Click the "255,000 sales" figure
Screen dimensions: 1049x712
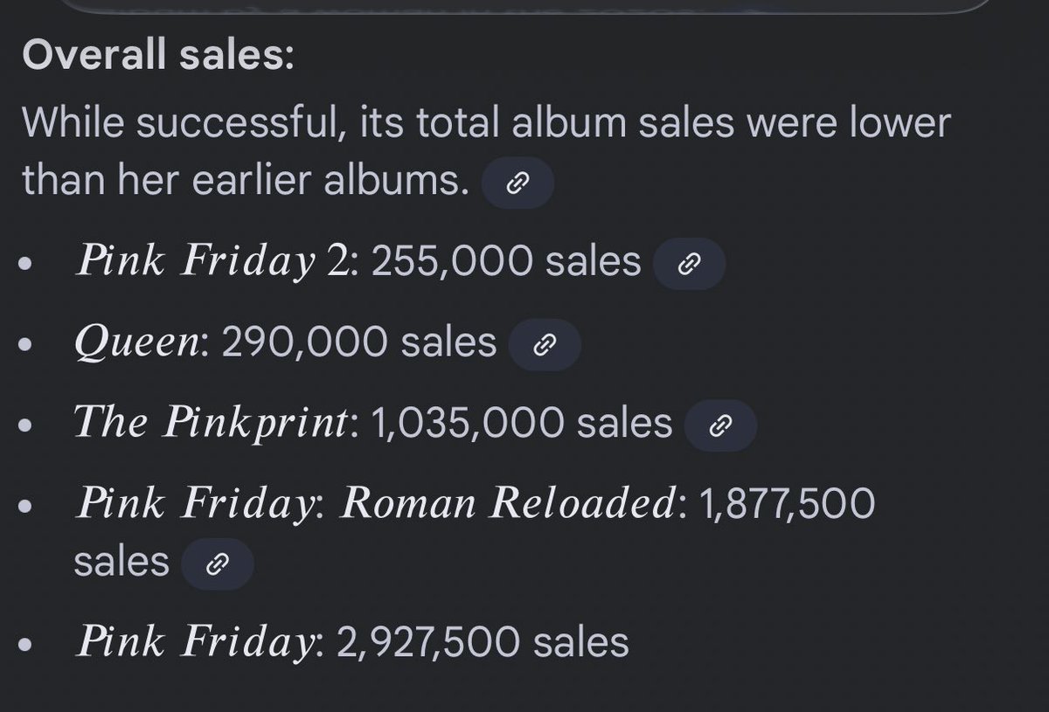pyautogui.click(x=506, y=260)
